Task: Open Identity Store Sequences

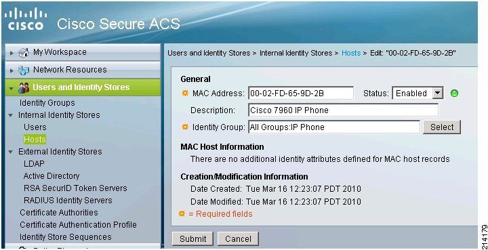Action: point(65,237)
